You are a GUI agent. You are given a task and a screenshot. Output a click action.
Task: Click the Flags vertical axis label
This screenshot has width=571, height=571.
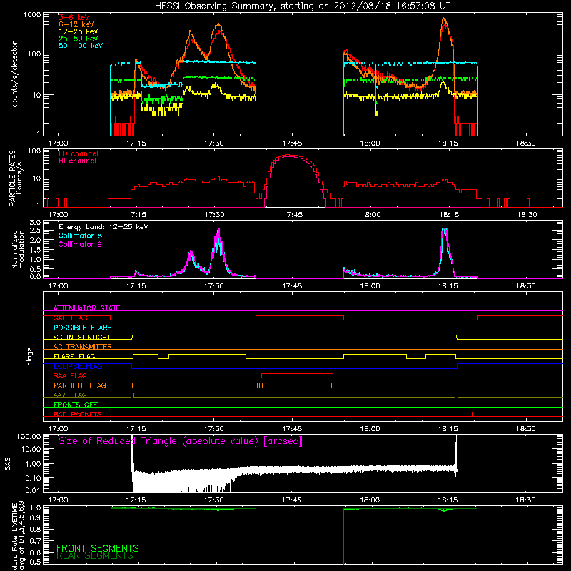click(x=29, y=356)
